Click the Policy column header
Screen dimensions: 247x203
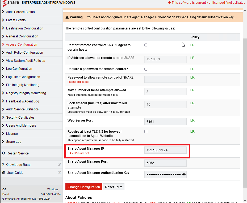(x=195, y=37)
